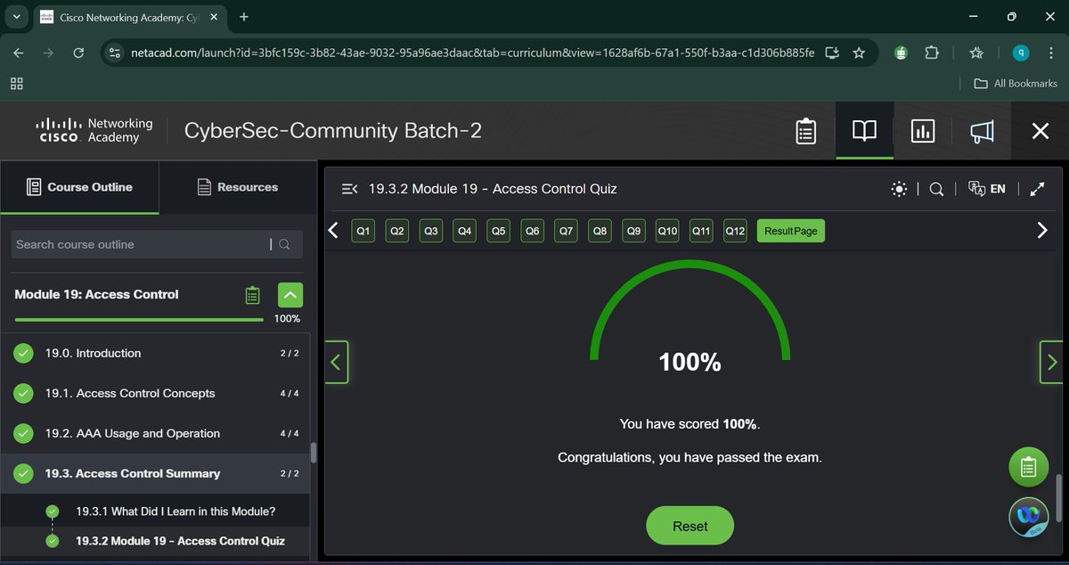Viewport: 1069px width, 565px height.
Task: Open the Webex assistant floating icon
Action: coord(1029,517)
